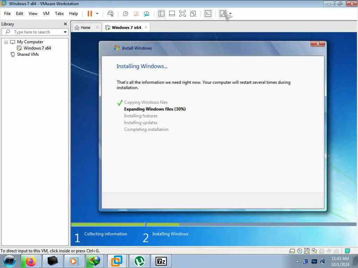Open the snapshot manager
358x268 pixels.
coord(146,14)
